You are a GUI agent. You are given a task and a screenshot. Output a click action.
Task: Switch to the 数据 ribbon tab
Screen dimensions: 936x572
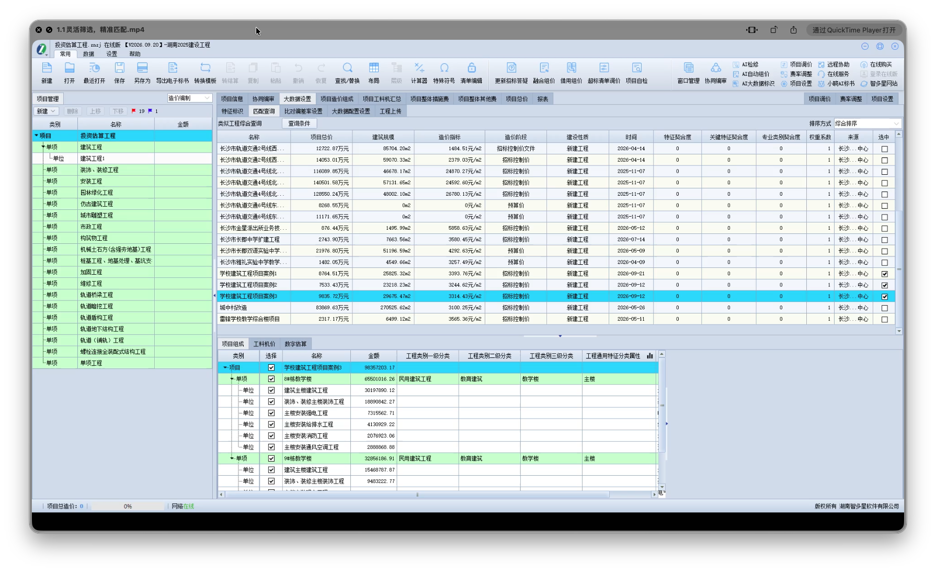point(88,54)
